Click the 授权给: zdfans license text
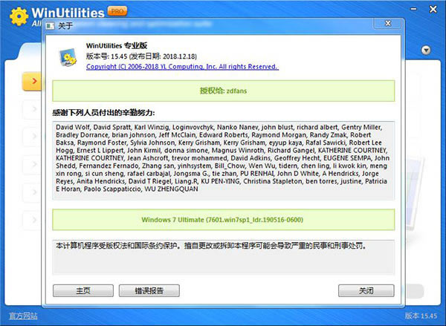The height and width of the screenshot is (326, 446). tap(223, 91)
